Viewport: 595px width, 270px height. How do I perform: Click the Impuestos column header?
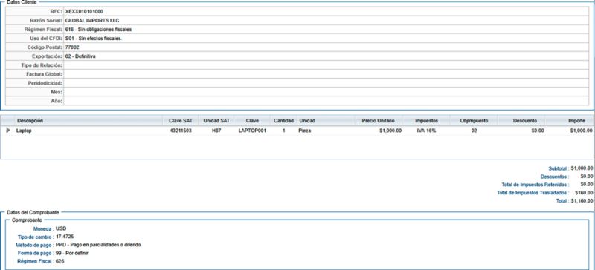point(426,121)
